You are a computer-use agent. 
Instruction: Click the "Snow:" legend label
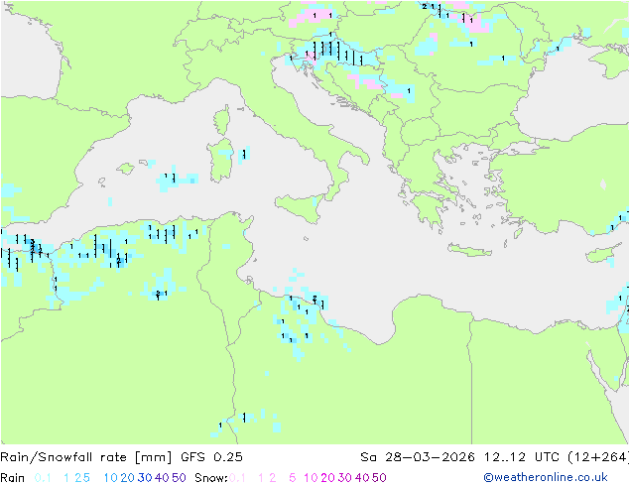click(x=211, y=478)
